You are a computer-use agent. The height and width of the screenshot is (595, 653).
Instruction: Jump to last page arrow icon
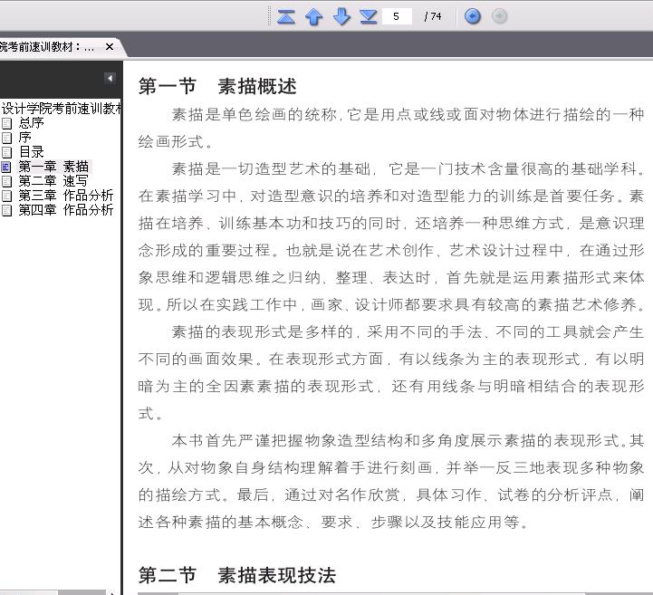click(x=368, y=16)
